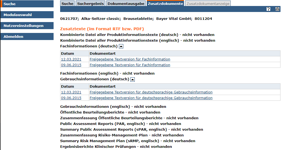Image resolution: width=281 pixels, height=150 pixels.
Task: Open Modulauswahl in the sidebar
Action: (x=27, y=15)
